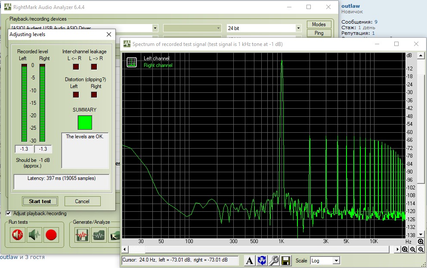Image resolution: width=427 pixels, height=268 pixels.
Task: Click the zoom-in magnifier next to horizontal scrollbar
Action: click(405, 249)
